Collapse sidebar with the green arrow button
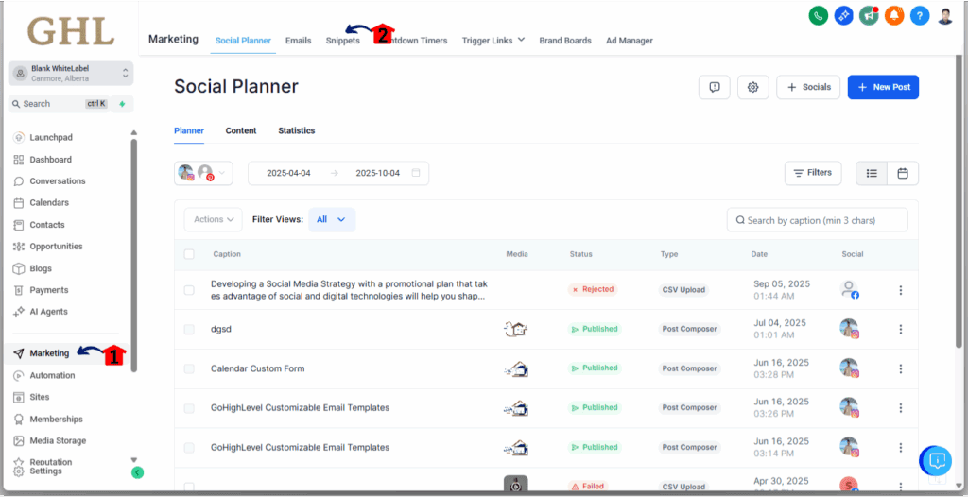 [138, 473]
